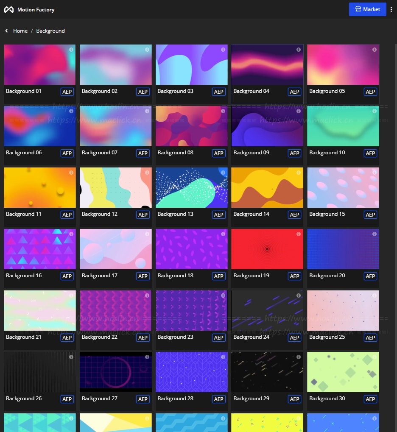Select the Background 21 holographic thumbnail
The image size is (397, 432).
(40, 310)
